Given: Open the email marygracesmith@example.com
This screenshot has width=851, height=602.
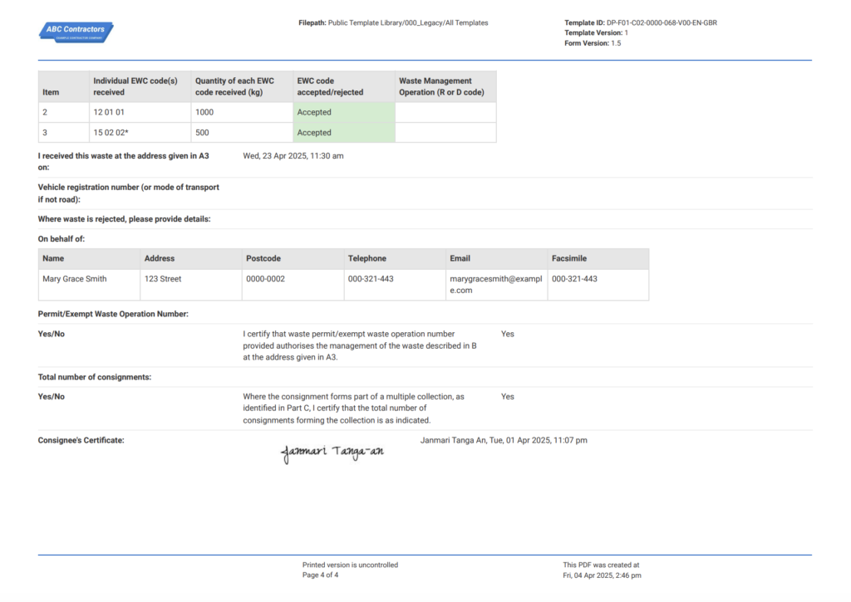Looking at the screenshot, I should click(x=494, y=285).
